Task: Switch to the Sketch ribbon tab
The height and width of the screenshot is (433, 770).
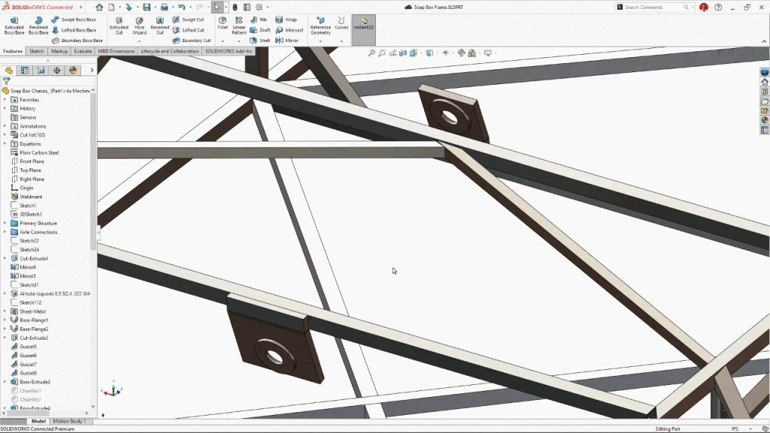Action: coord(37,51)
